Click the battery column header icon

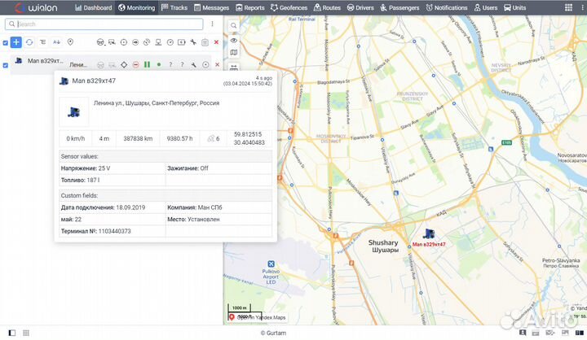point(182,42)
